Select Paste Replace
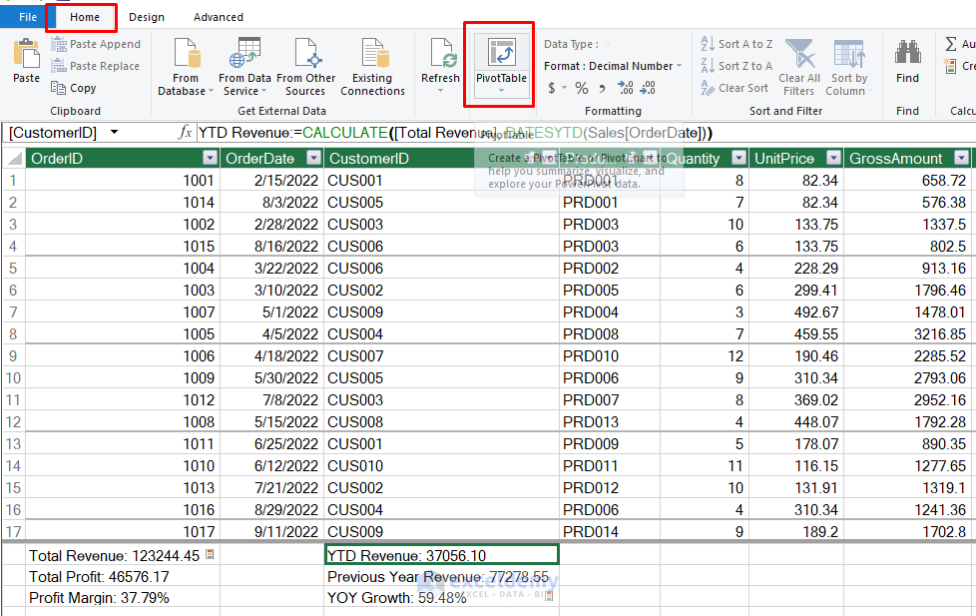976x616 pixels. [96, 66]
